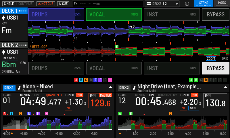The height and width of the screenshot is (138, 230).
Task: Click the music note icon beside Alone - Mixed
Action: [19, 88]
